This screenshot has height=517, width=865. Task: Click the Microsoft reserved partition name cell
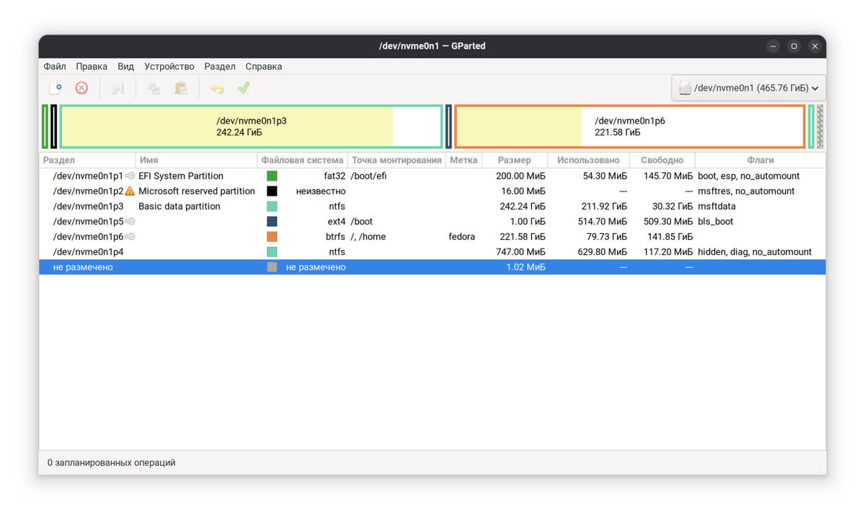[x=197, y=191]
